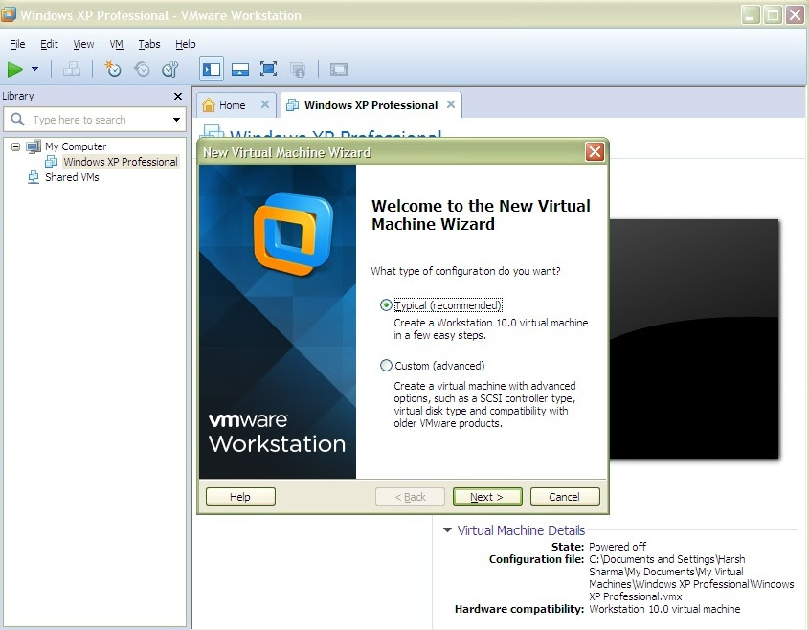
Task: Click the Send Ctrl+Alt+Del toolbar icon
Action: 71,69
